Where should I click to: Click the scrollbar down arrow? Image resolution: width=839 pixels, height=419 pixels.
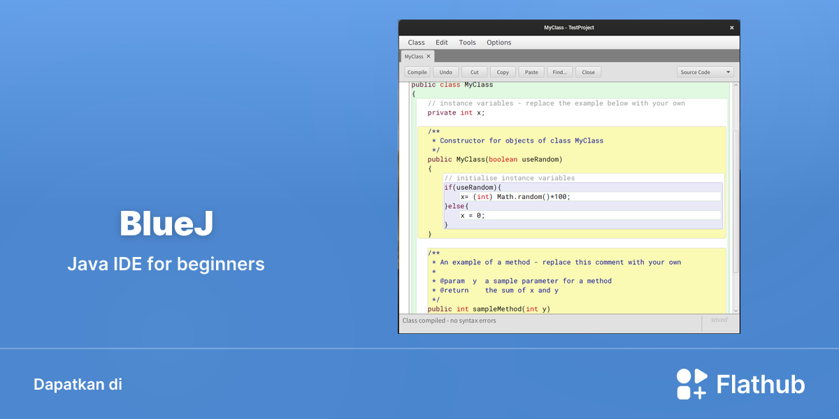pos(736,309)
